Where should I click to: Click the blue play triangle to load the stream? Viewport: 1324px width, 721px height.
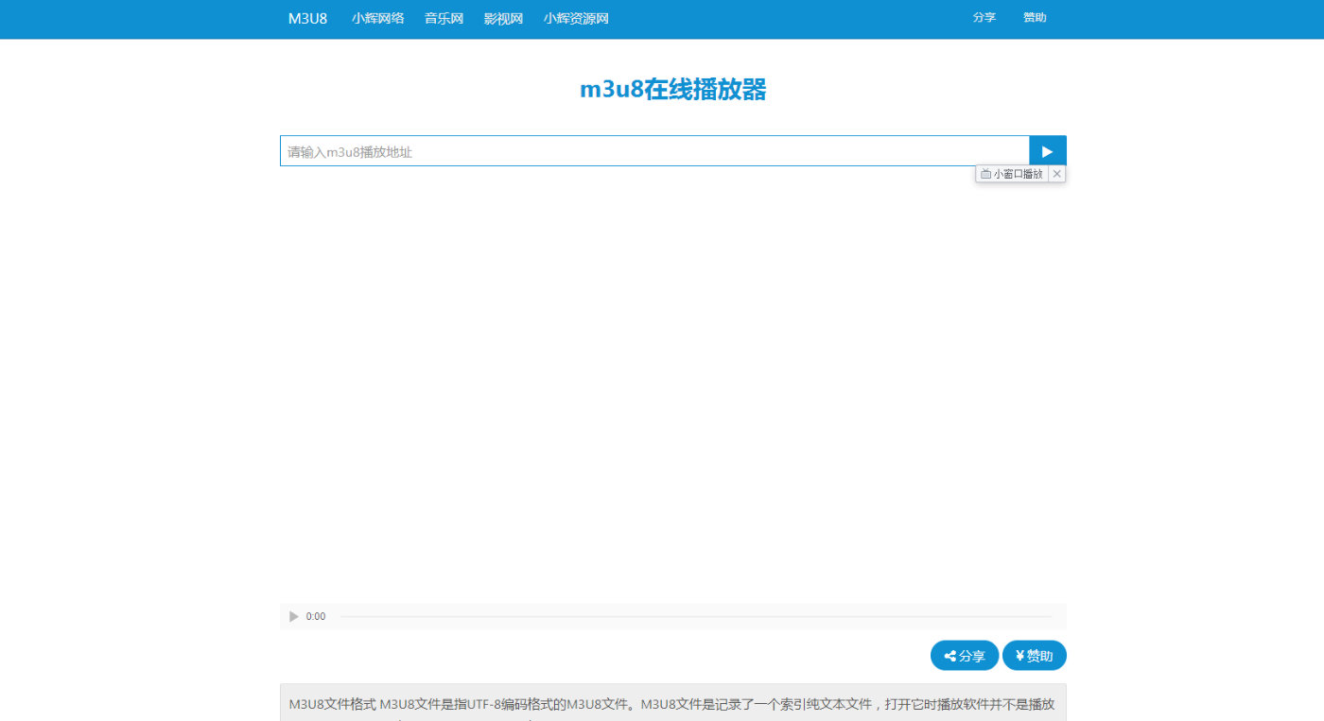point(1047,150)
